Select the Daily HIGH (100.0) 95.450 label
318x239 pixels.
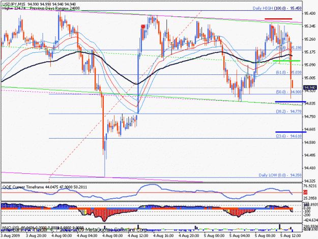click(277, 8)
